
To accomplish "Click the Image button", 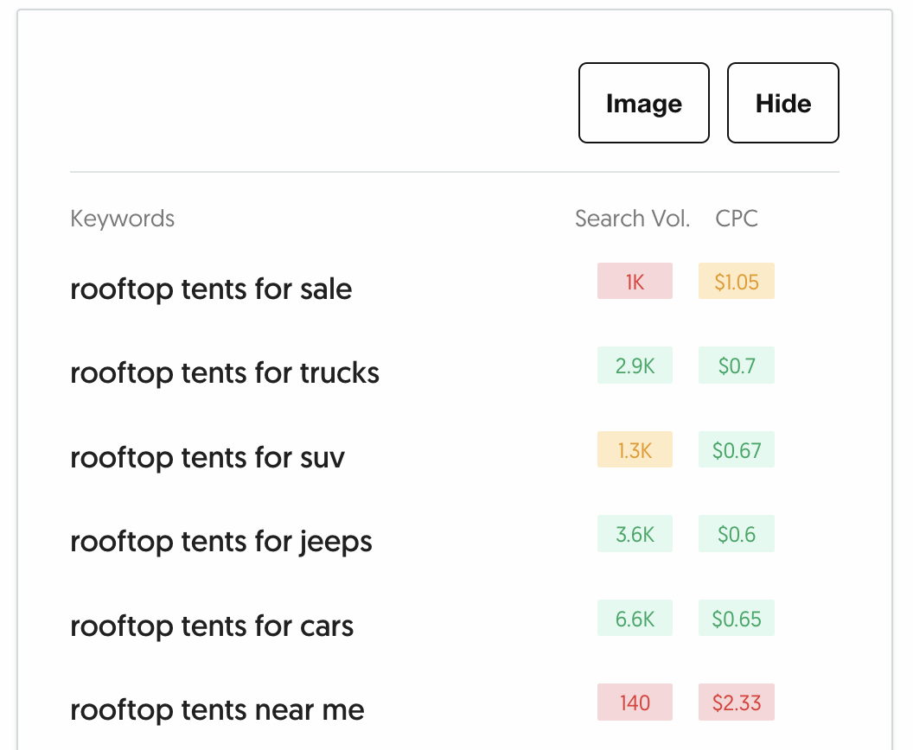I will click(x=643, y=103).
